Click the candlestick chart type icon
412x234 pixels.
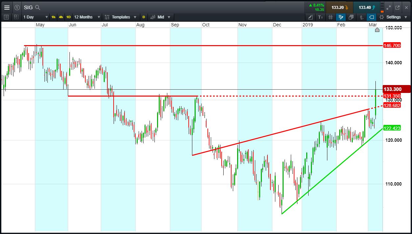(x=153, y=17)
